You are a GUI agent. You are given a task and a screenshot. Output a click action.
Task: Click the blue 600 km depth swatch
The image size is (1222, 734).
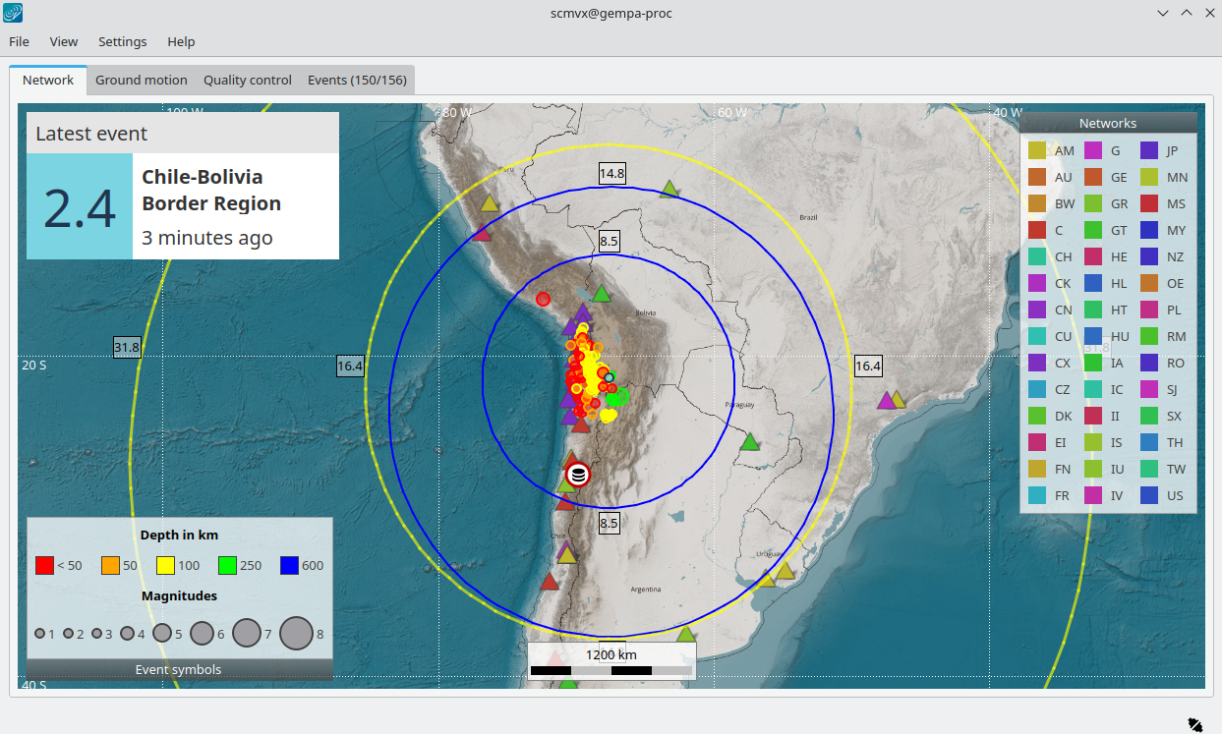point(289,565)
